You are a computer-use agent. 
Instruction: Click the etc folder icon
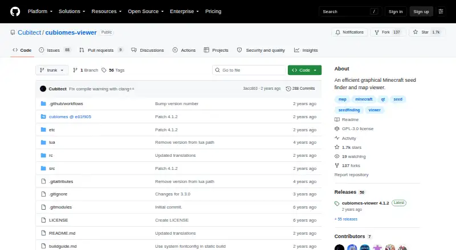pos(43,130)
